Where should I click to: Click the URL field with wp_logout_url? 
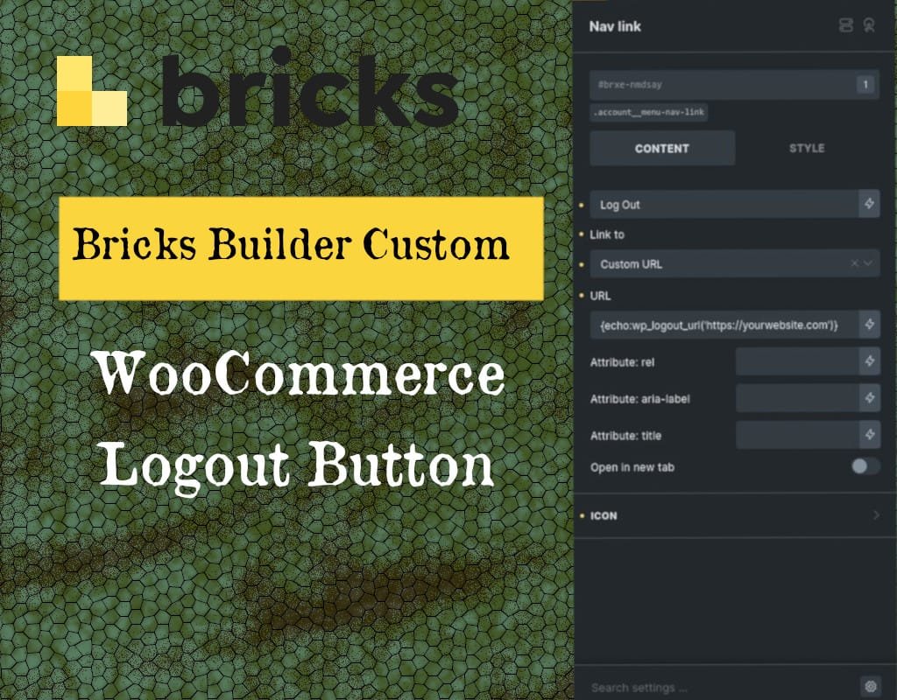tap(724, 325)
